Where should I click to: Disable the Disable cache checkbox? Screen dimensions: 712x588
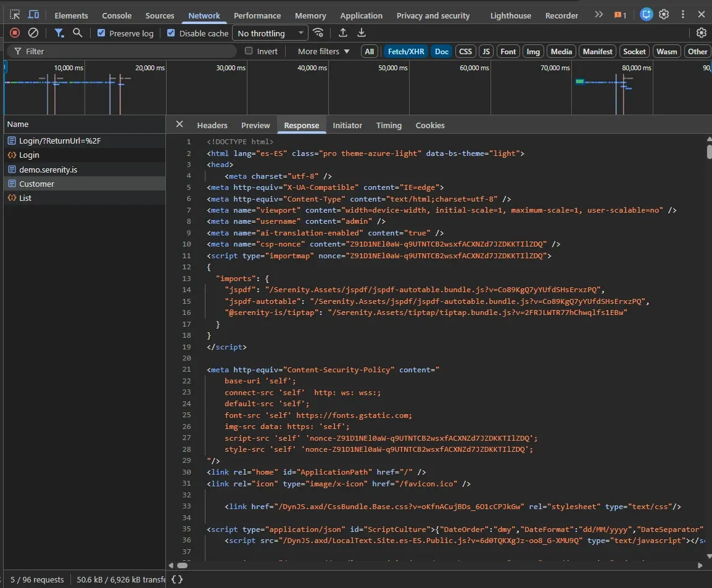(171, 33)
